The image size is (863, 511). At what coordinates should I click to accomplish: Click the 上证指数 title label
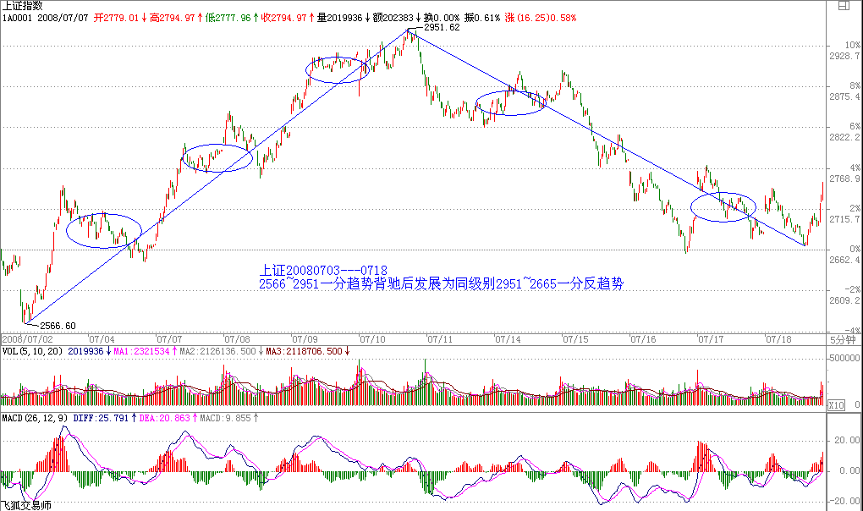(23, 6)
